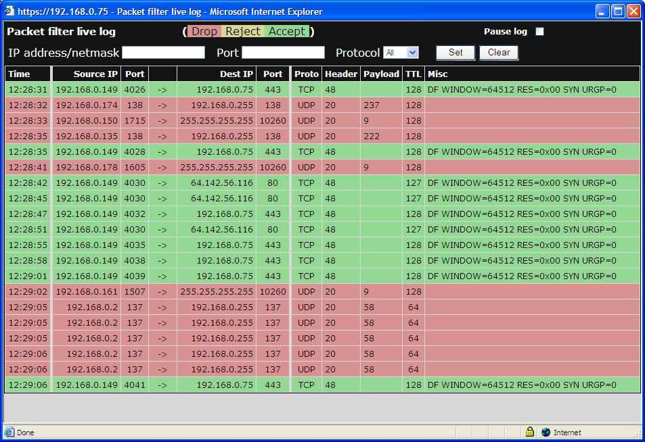This screenshot has height=442, width=645.
Task: Focus the IP address/netmask input field
Action: (x=163, y=53)
